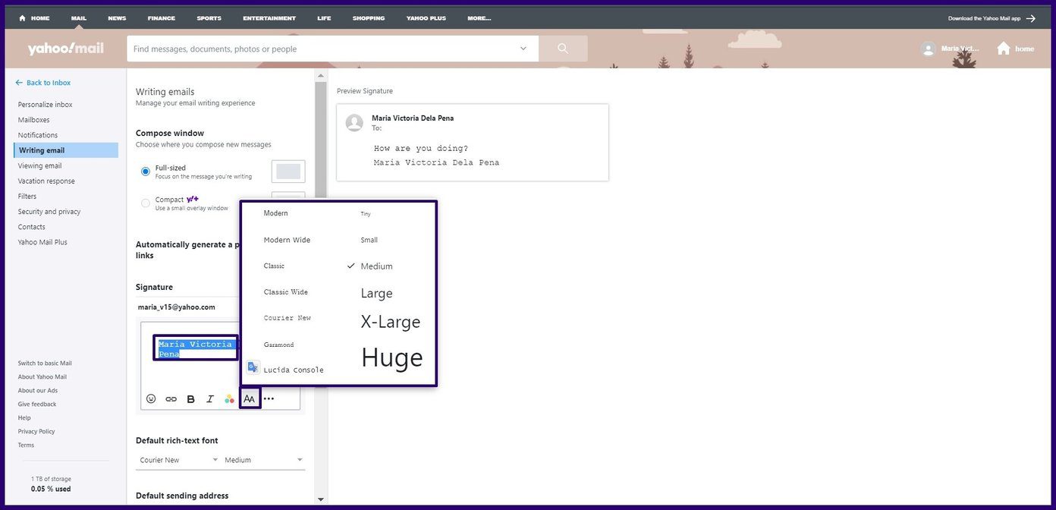Viewport: 1056px width, 510px height.
Task: Open Notifications settings
Action: [x=37, y=135]
